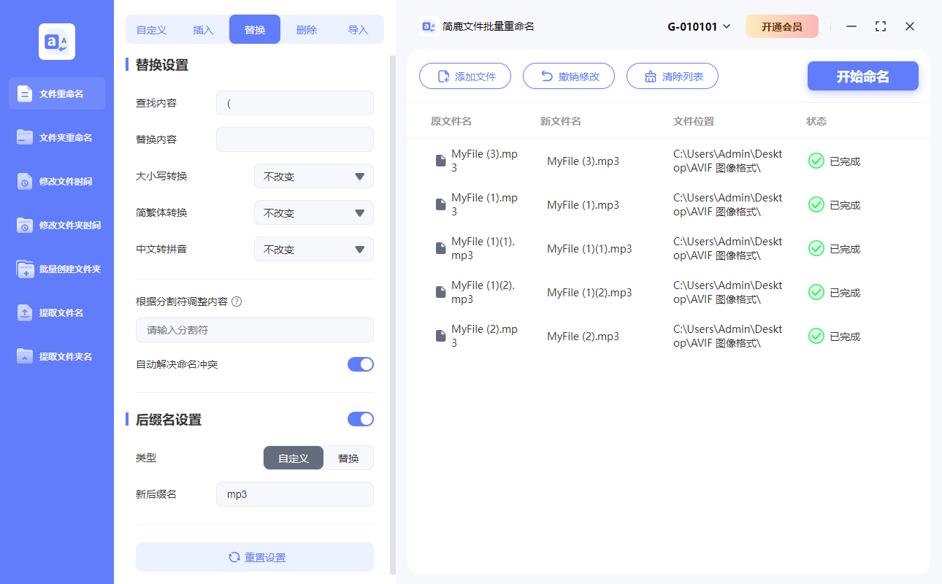Image resolution: width=942 pixels, height=584 pixels.
Task: Click the 开始命名 button
Action: [x=862, y=76]
